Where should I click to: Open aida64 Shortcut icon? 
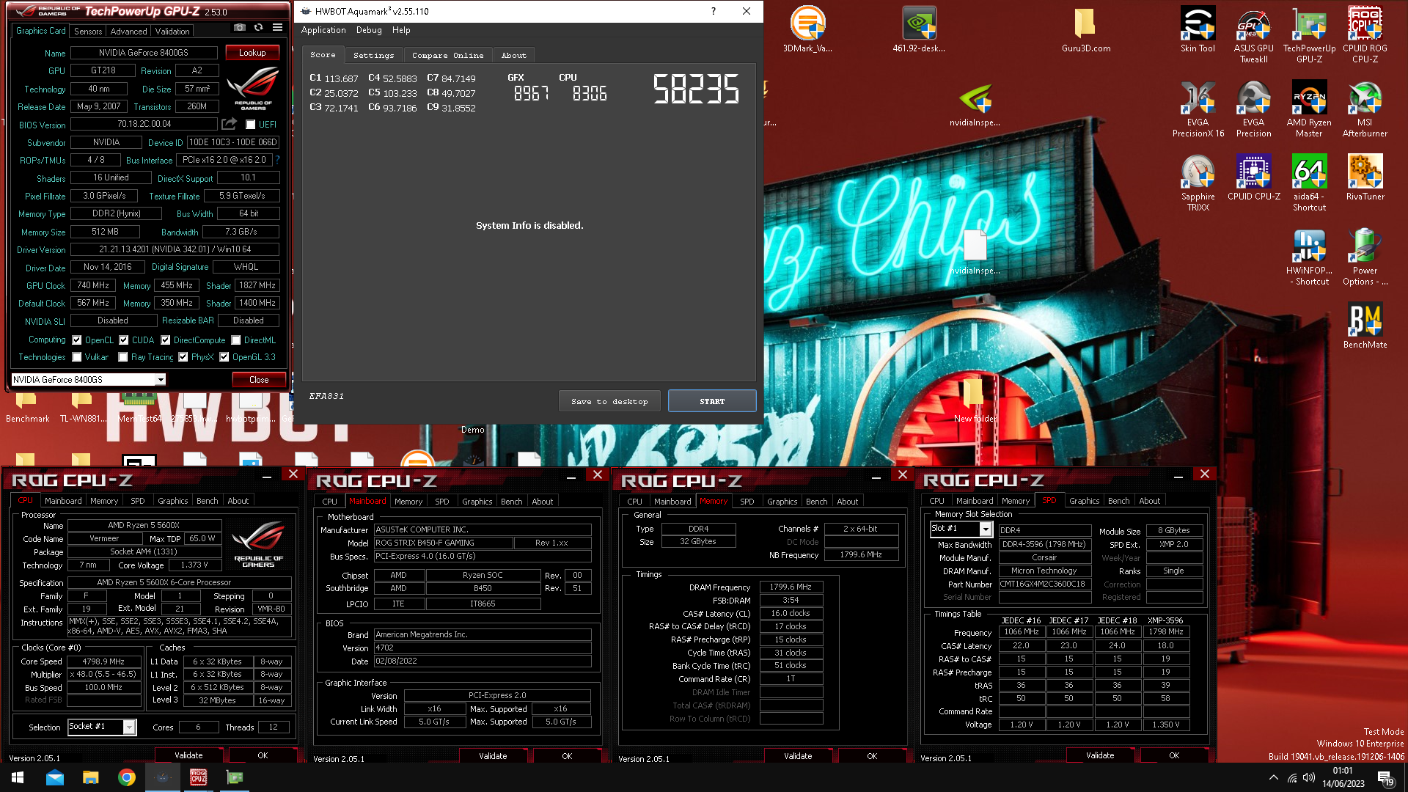[x=1309, y=183]
